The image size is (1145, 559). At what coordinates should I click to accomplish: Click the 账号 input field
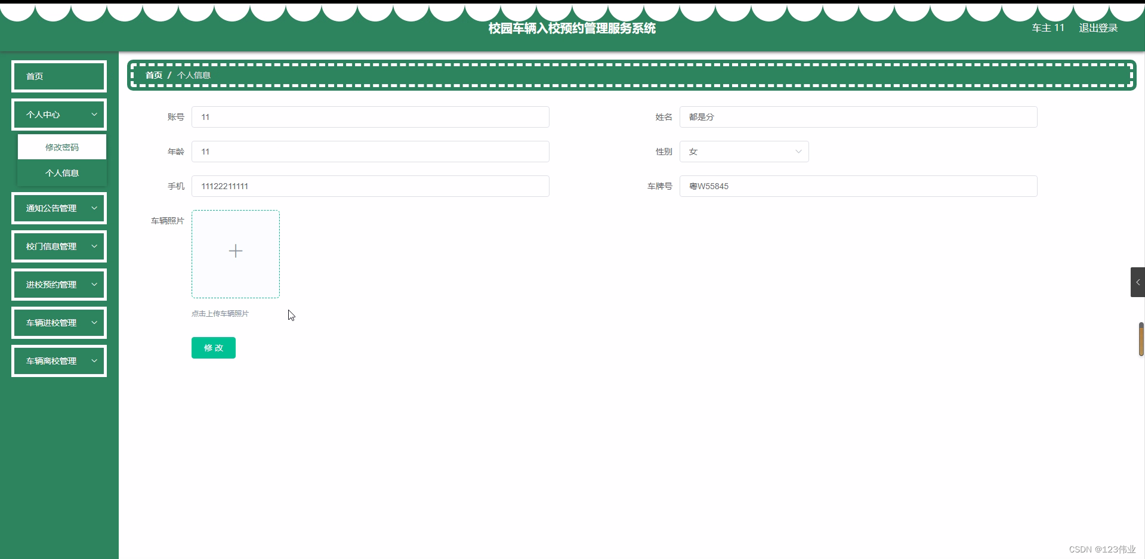point(370,117)
